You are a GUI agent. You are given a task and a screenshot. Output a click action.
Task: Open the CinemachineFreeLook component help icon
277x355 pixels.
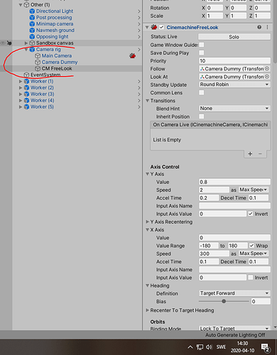point(259,27)
